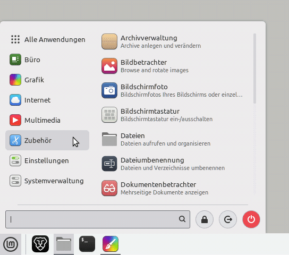
Task: Launch Brave browser from the panel
Action: click(x=40, y=244)
